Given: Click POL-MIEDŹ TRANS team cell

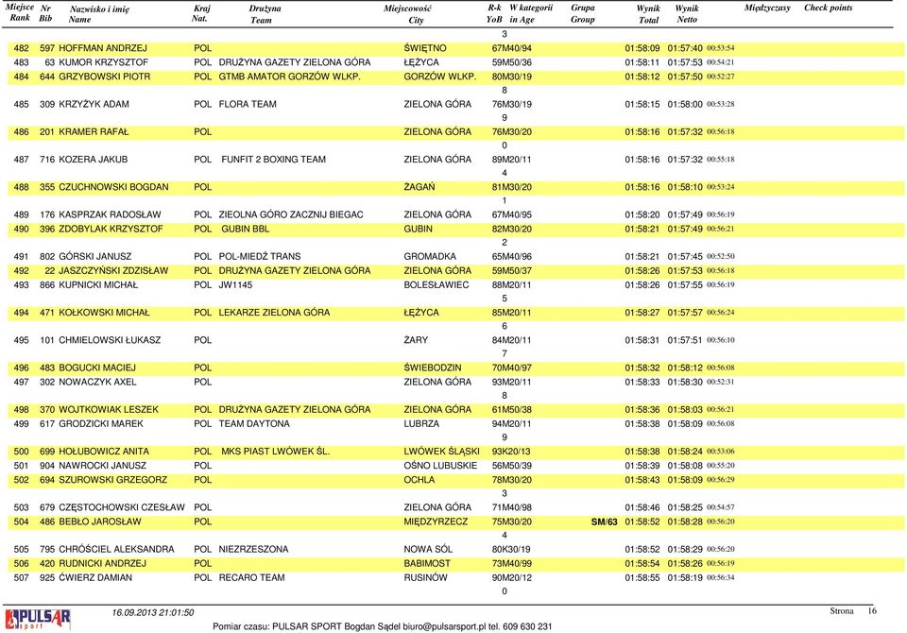Looking at the screenshot, I should [x=260, y=256].
